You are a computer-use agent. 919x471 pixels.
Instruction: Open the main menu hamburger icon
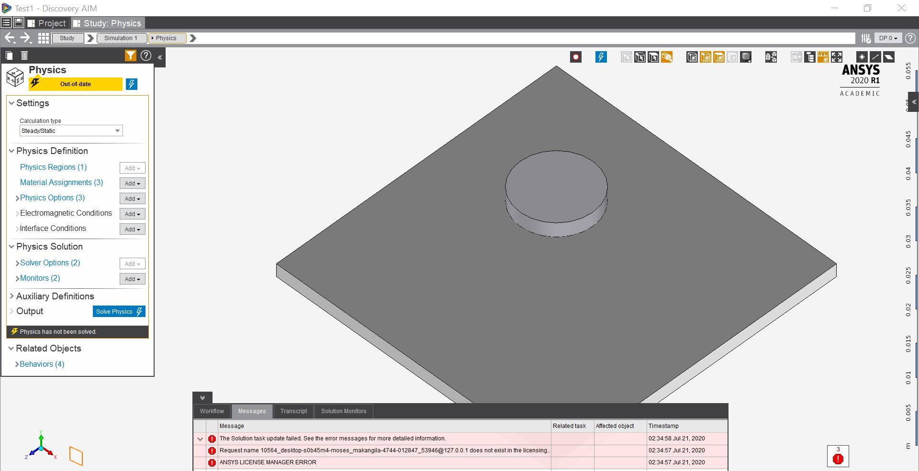tap(6, 23)
